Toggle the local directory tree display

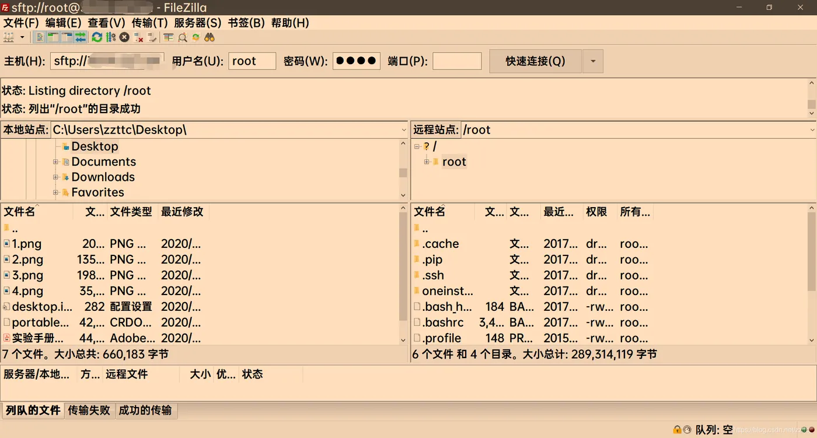click(53, 37)
